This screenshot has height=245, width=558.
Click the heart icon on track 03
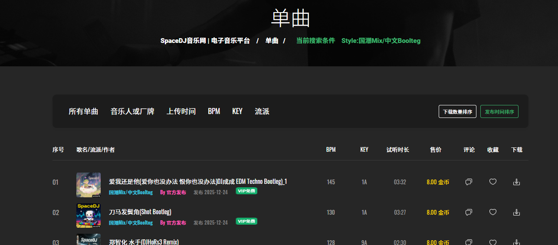coord(492,242)
